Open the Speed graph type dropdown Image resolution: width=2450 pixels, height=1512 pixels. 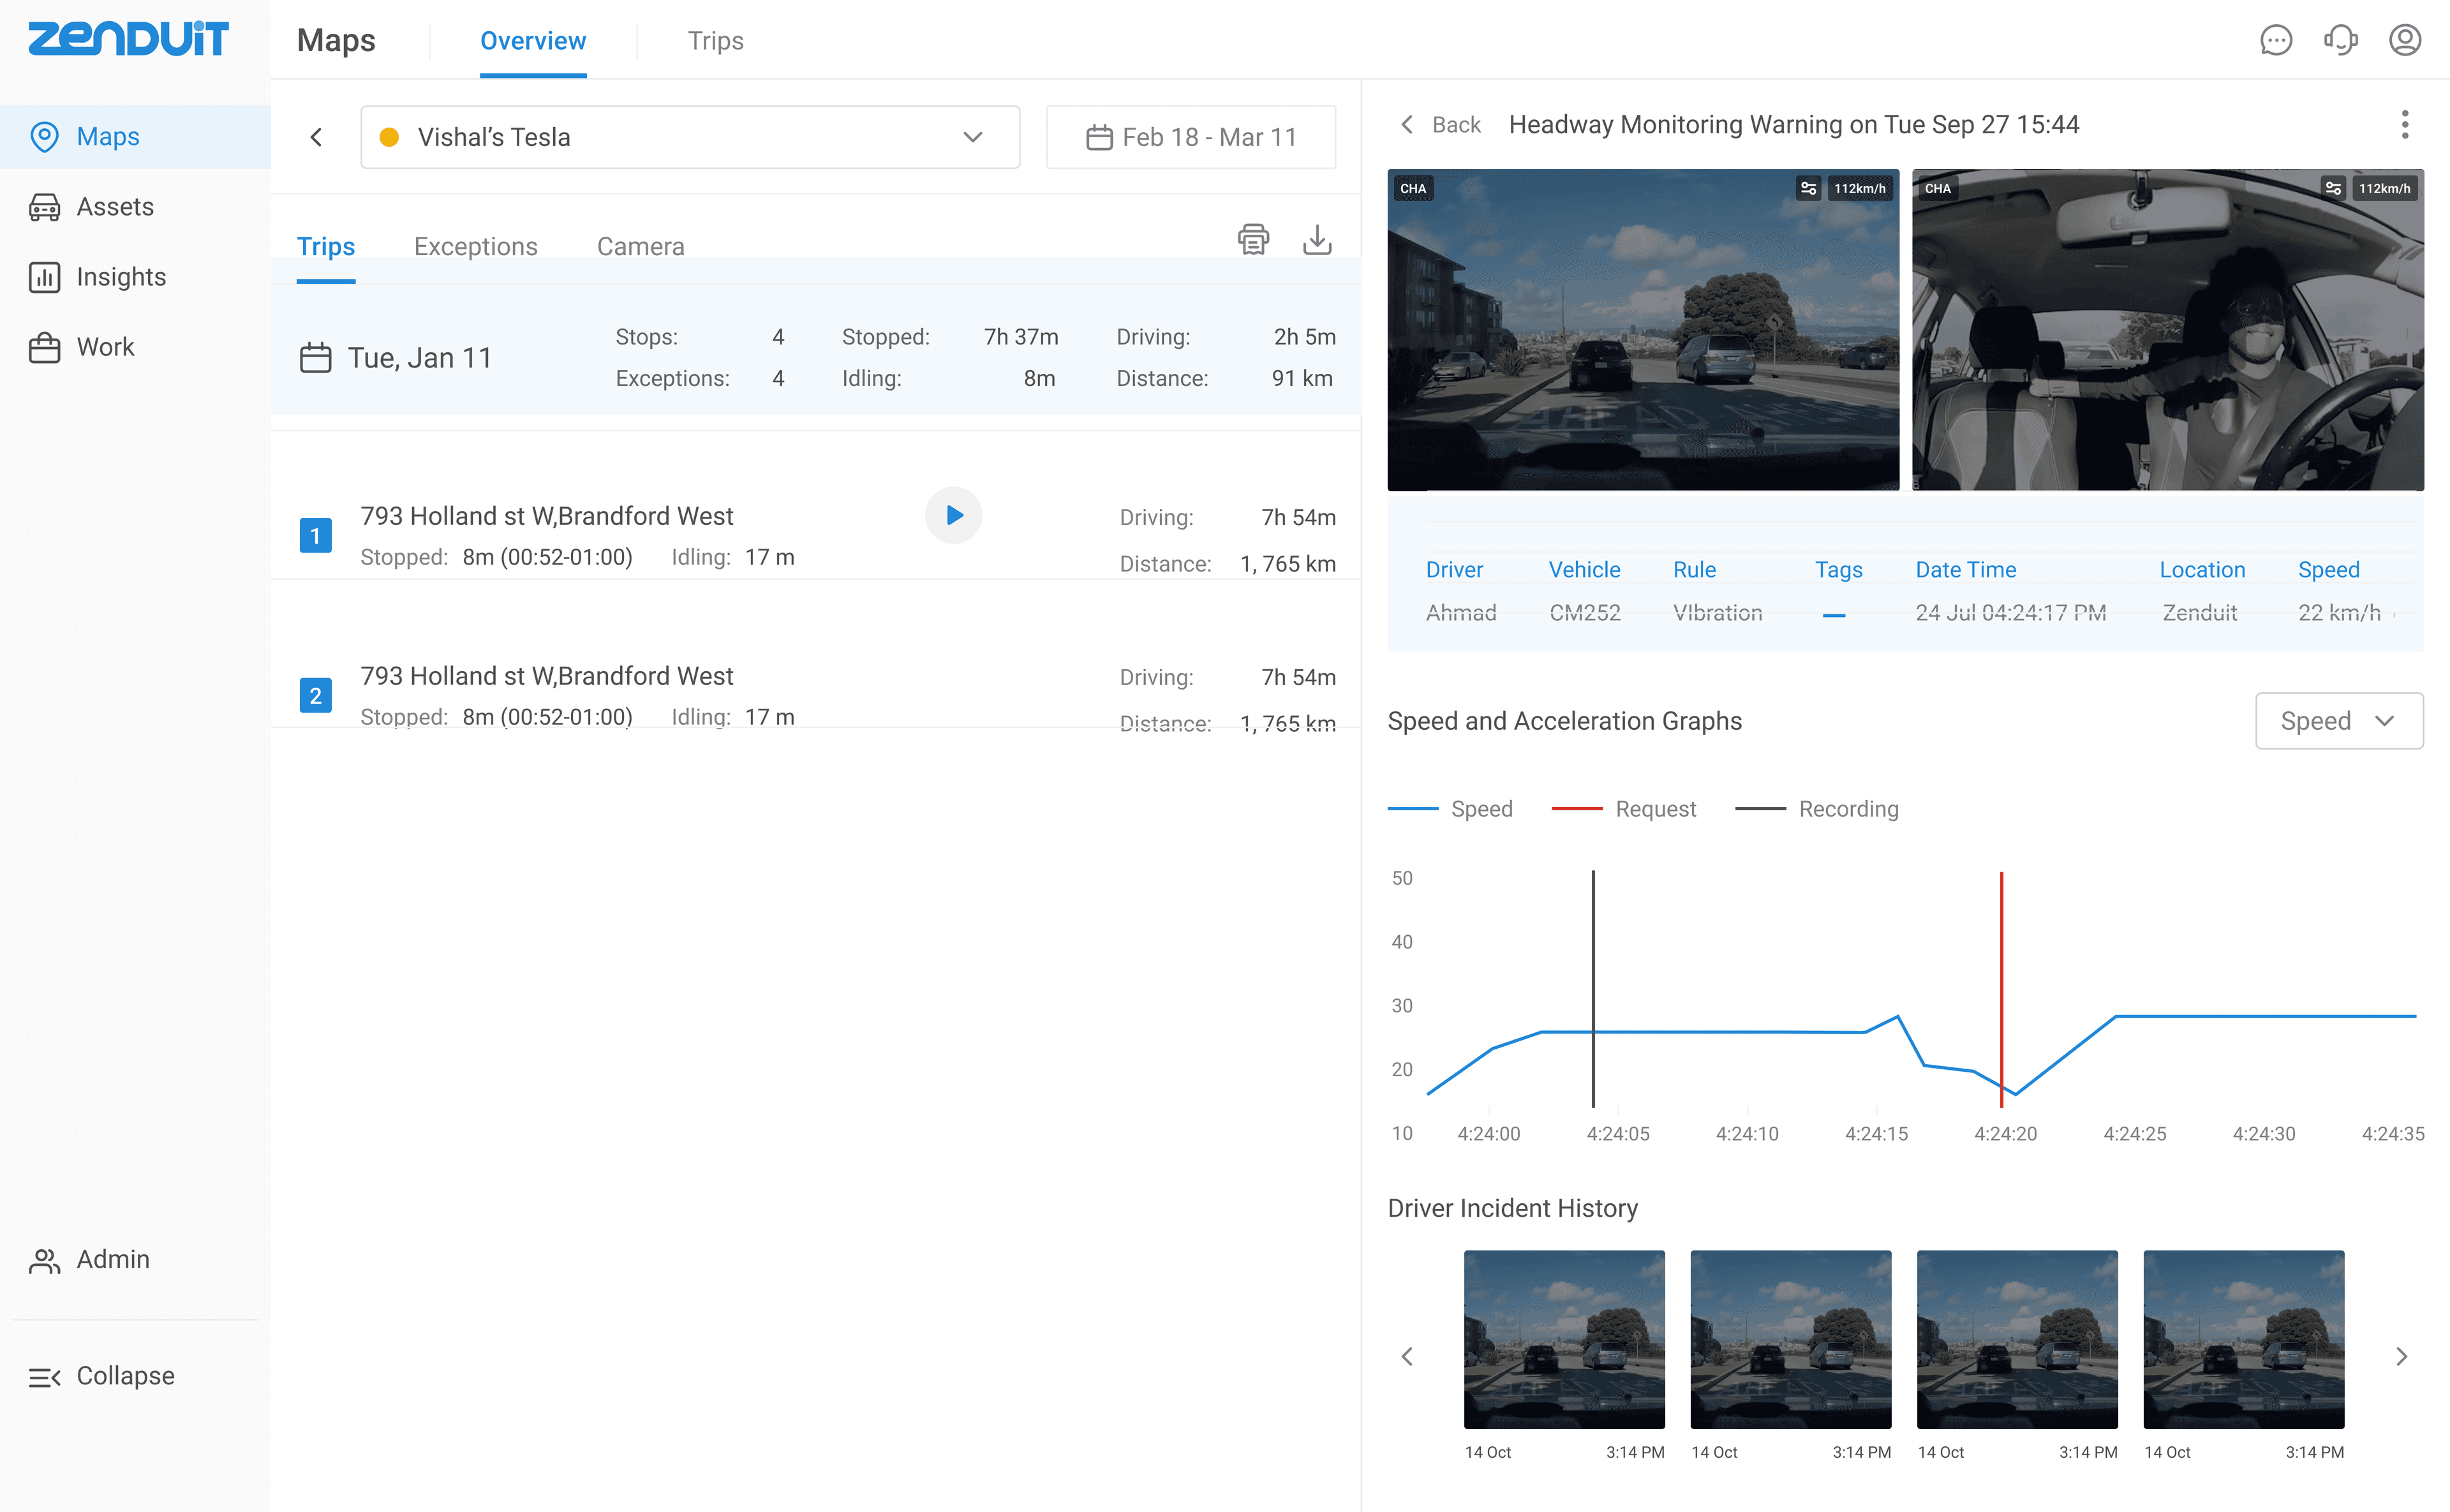tap(2338, 721)
